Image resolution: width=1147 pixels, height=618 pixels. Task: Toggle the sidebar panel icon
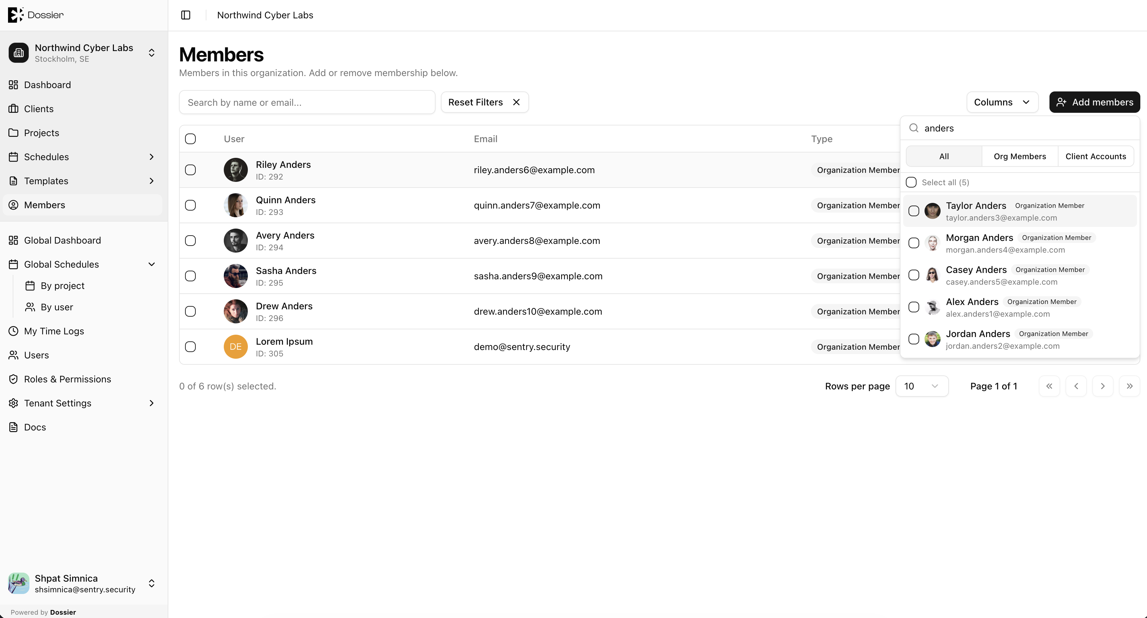click(x=186, y=15)
